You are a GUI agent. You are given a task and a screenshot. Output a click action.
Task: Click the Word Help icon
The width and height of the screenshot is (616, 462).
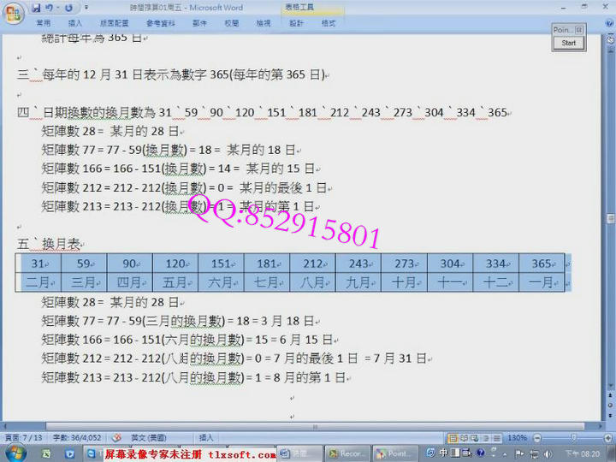tap(609, 23)
